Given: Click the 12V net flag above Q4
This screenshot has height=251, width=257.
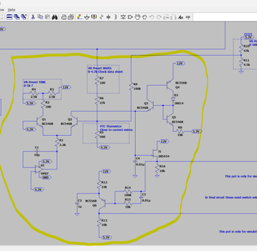Looking at the screenshot, I should point(180,63).
